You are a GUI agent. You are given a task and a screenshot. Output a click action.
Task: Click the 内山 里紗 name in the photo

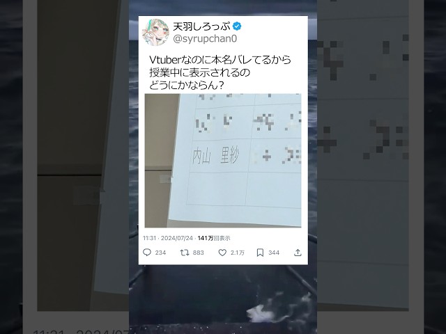click(x=215, y=156)
